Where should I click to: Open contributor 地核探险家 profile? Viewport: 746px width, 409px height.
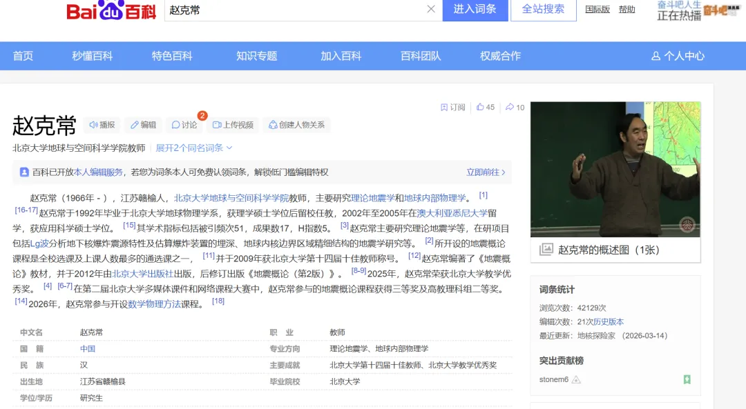click(x=596, y=336)
